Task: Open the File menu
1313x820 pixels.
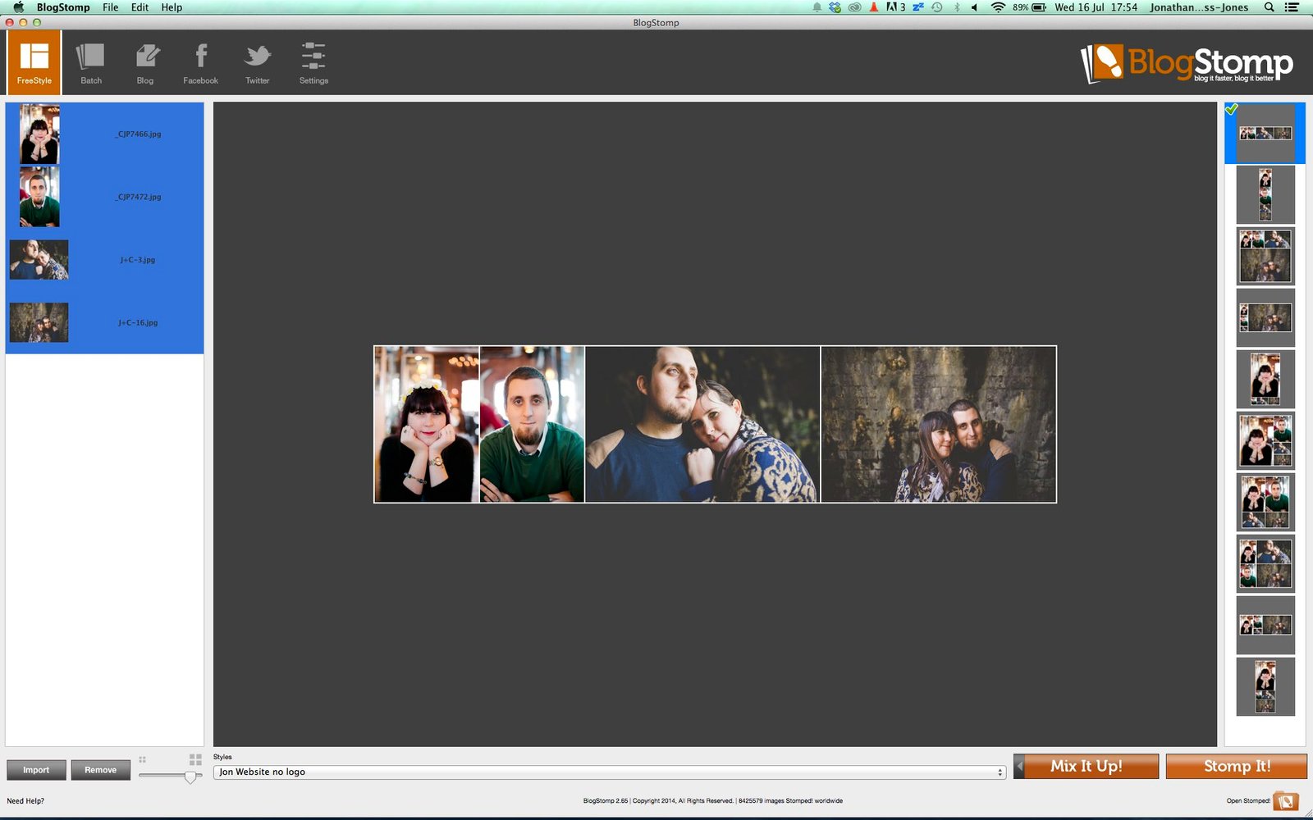Action: click(110, 7)
